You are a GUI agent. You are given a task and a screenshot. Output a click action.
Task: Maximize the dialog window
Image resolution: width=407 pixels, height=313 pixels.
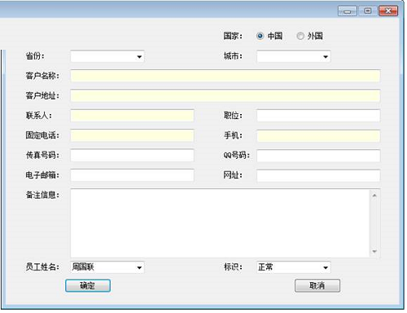pos(368,11)
